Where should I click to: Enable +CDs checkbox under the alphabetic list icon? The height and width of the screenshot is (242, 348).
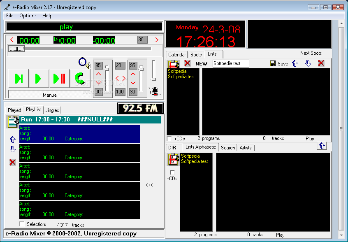tap(172, 172)
